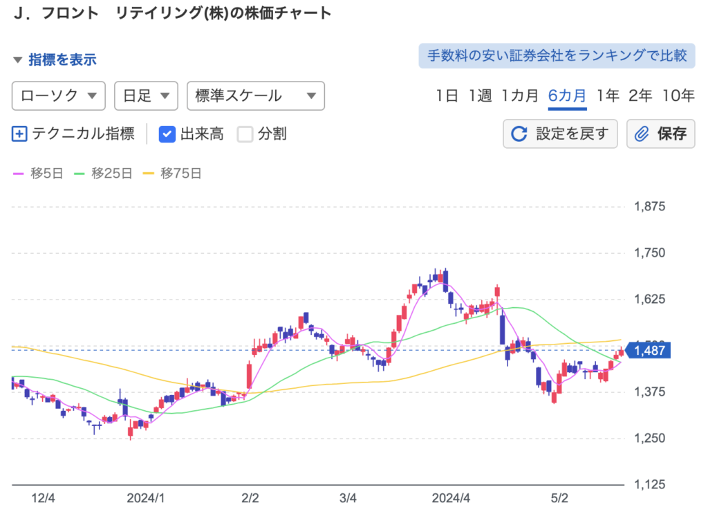708x514 pixels.
Task: Click the 1,250 price axis label
Action: point(649,438)
